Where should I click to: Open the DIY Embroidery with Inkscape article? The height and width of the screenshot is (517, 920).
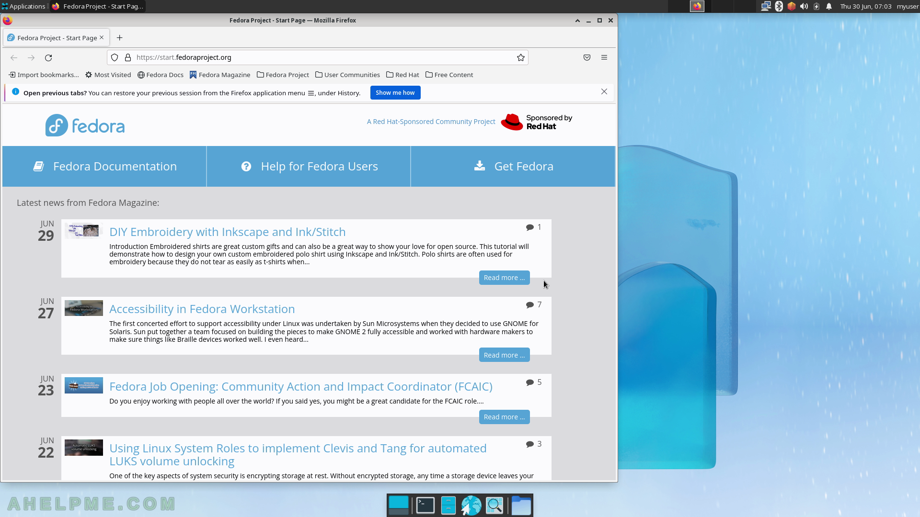227,232
